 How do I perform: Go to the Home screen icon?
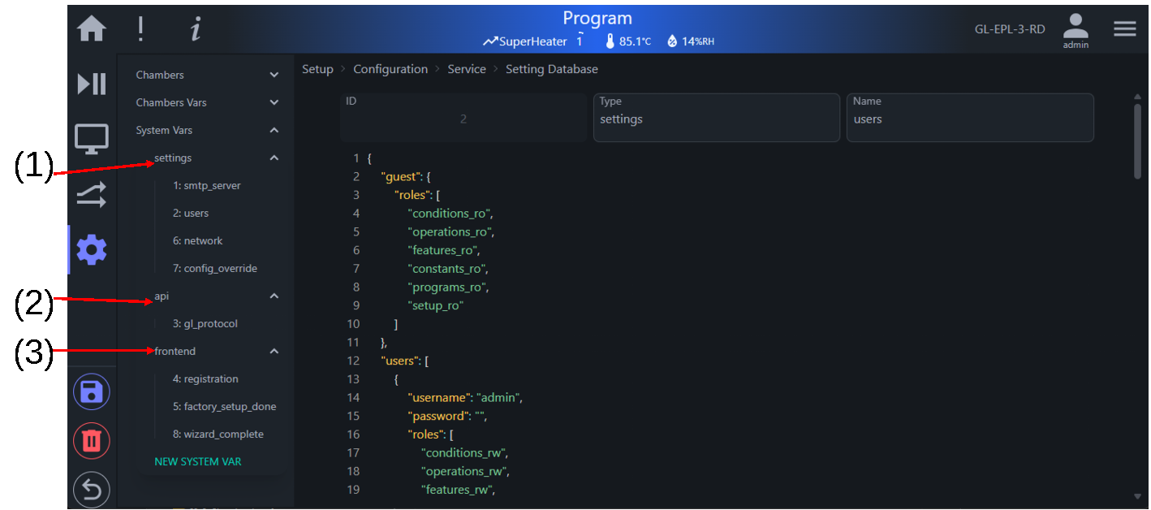[x=92, y=29]
